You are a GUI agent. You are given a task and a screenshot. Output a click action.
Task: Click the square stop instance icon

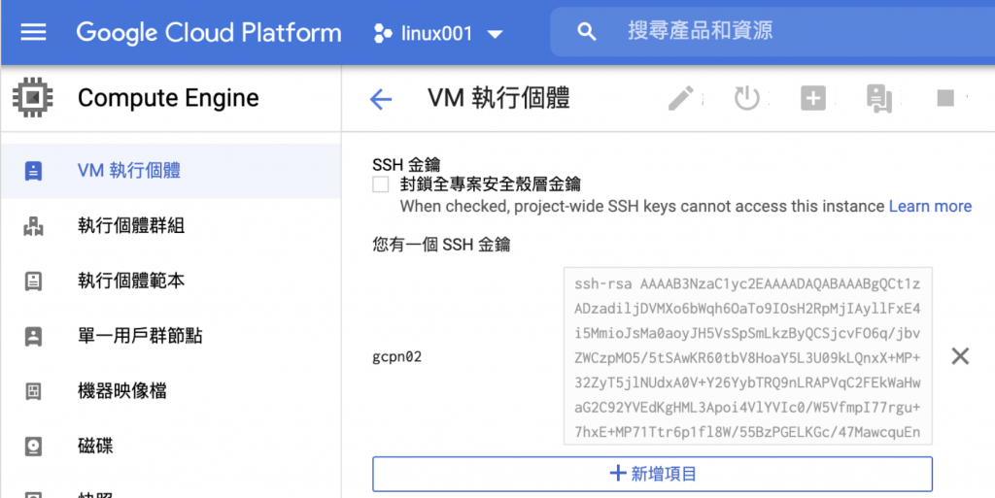tap(945, 98)
